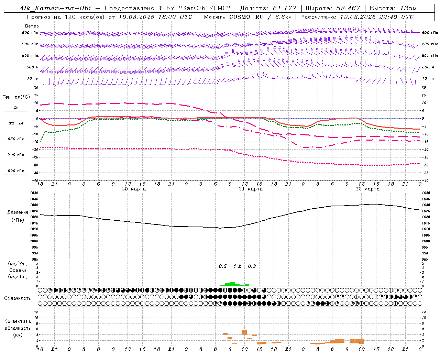Click the 'Облачность' cloud cover label
The image size is (440, 352).
[18, 298]
